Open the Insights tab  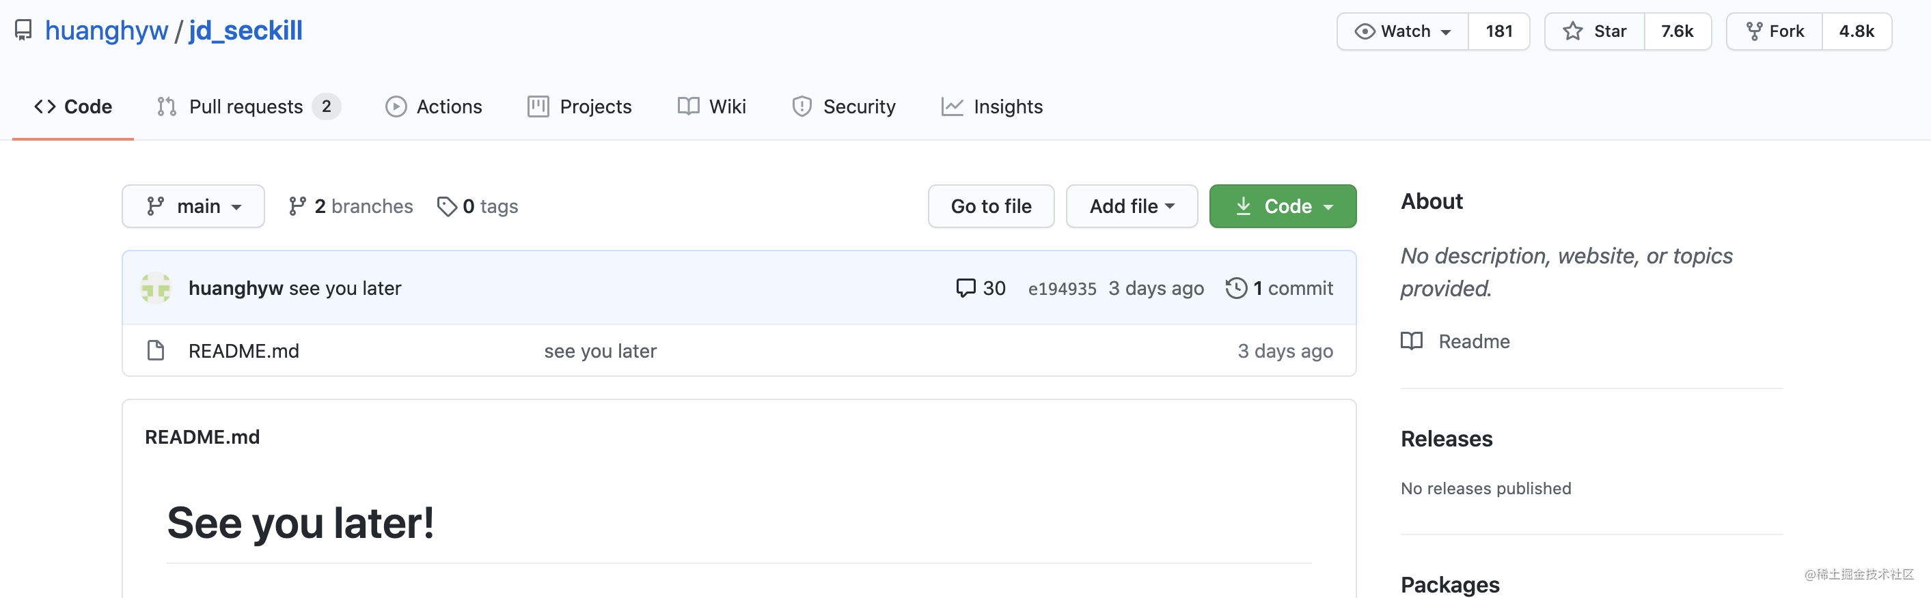pyautogui.click(x=992, y=107)
